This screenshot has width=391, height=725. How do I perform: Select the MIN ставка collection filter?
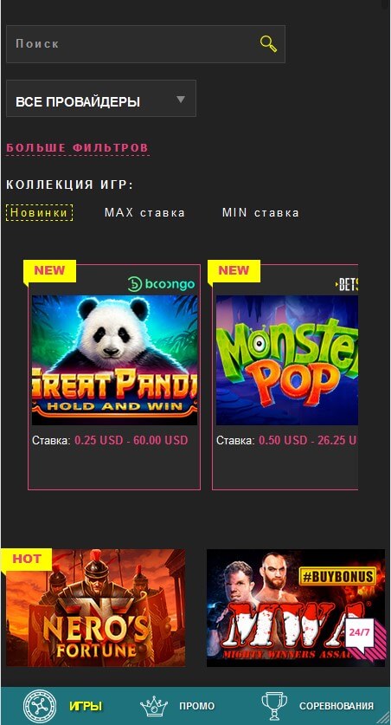tap(260, 213)
